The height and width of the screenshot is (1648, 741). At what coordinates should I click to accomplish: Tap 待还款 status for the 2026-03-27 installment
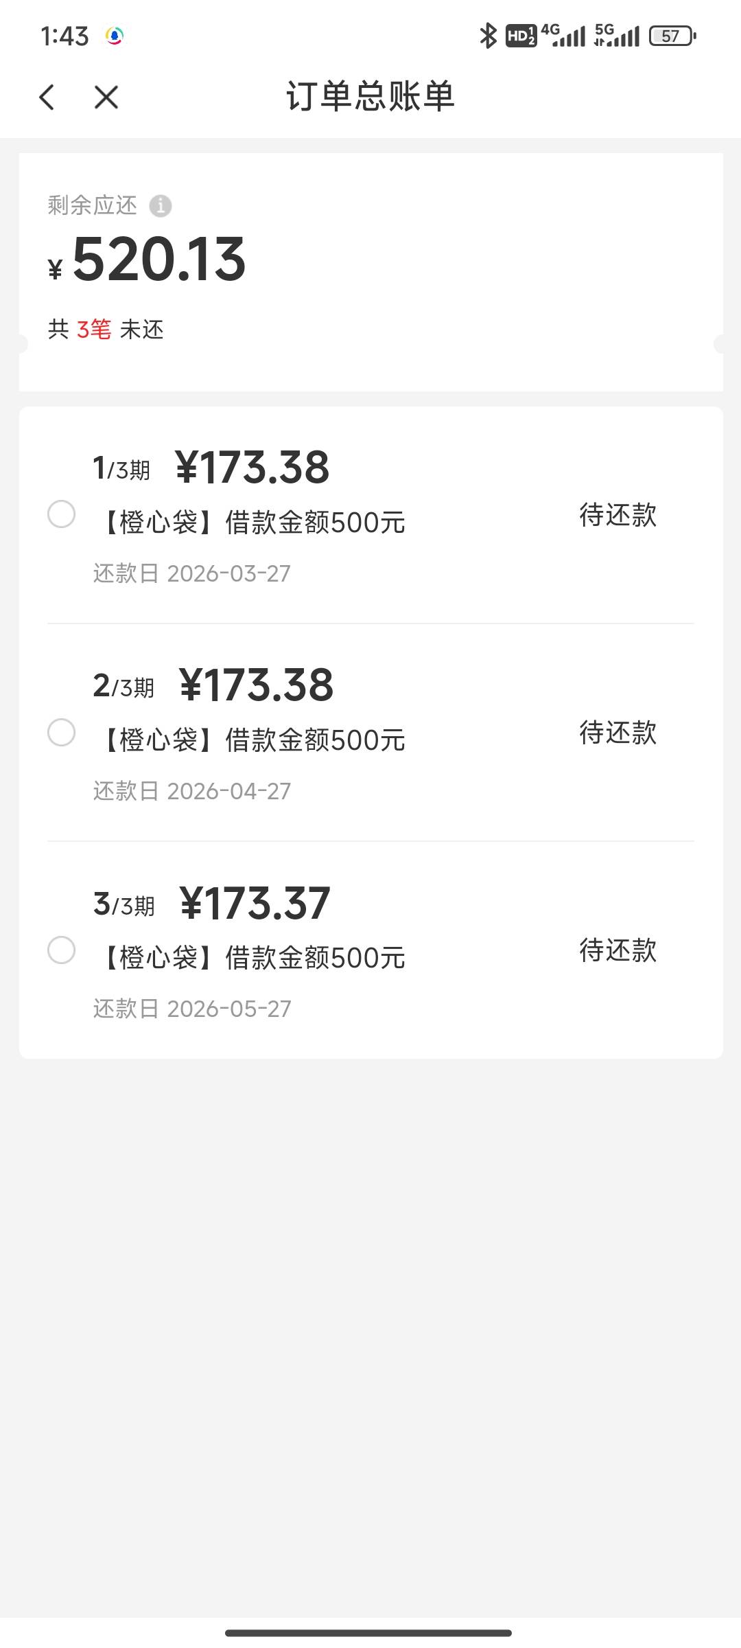pos(617,515)
